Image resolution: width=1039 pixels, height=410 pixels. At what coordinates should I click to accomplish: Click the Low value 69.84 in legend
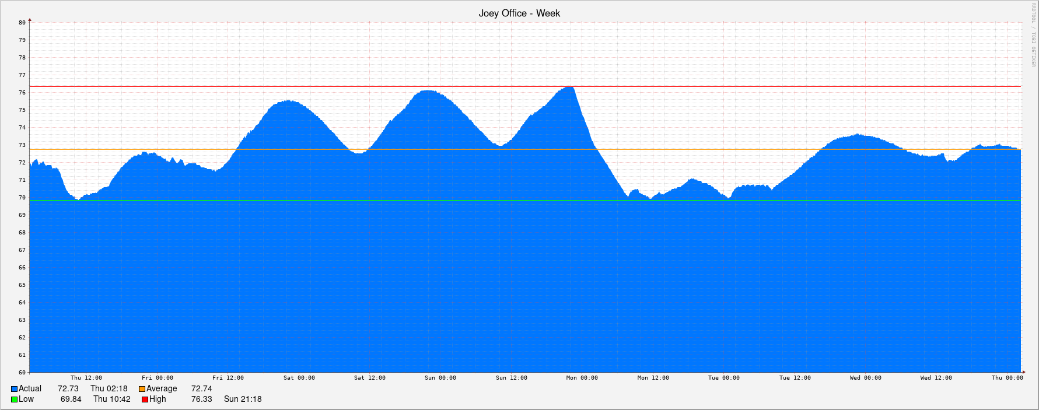[x=71, y=400]
